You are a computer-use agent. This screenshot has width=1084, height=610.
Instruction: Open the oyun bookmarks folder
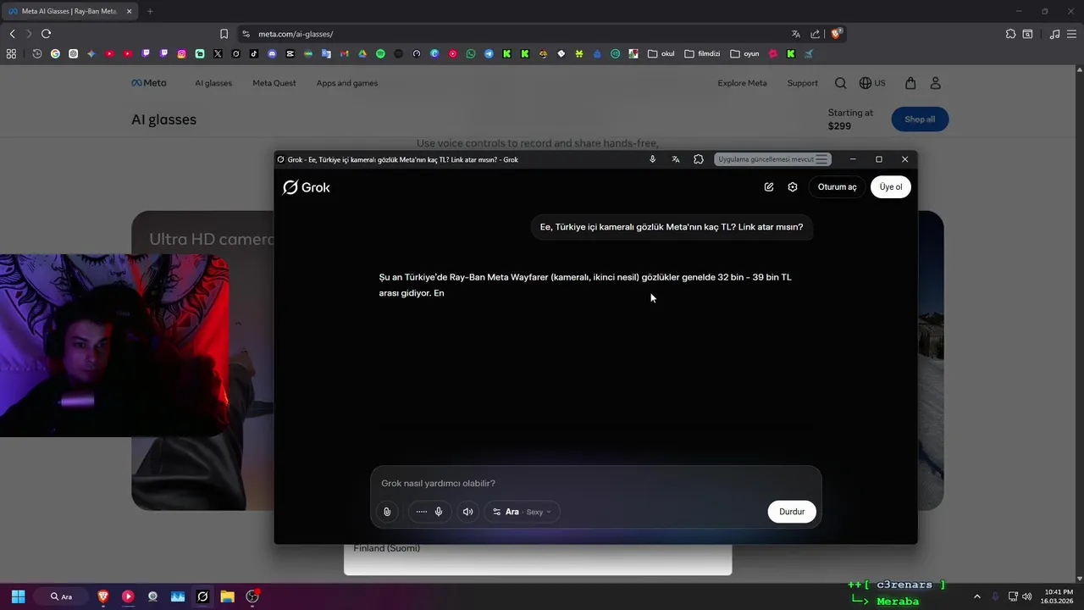tap(744, 53)
